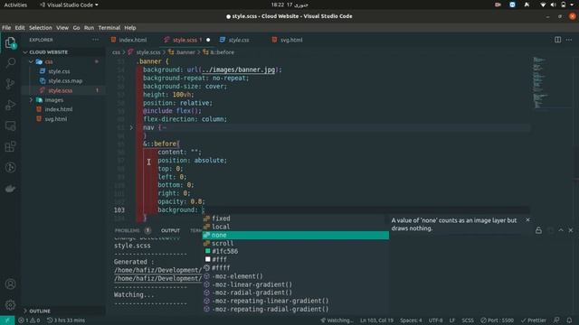Open the Extensions view icon
Screen dimensions: 579x325
point(10,146)
